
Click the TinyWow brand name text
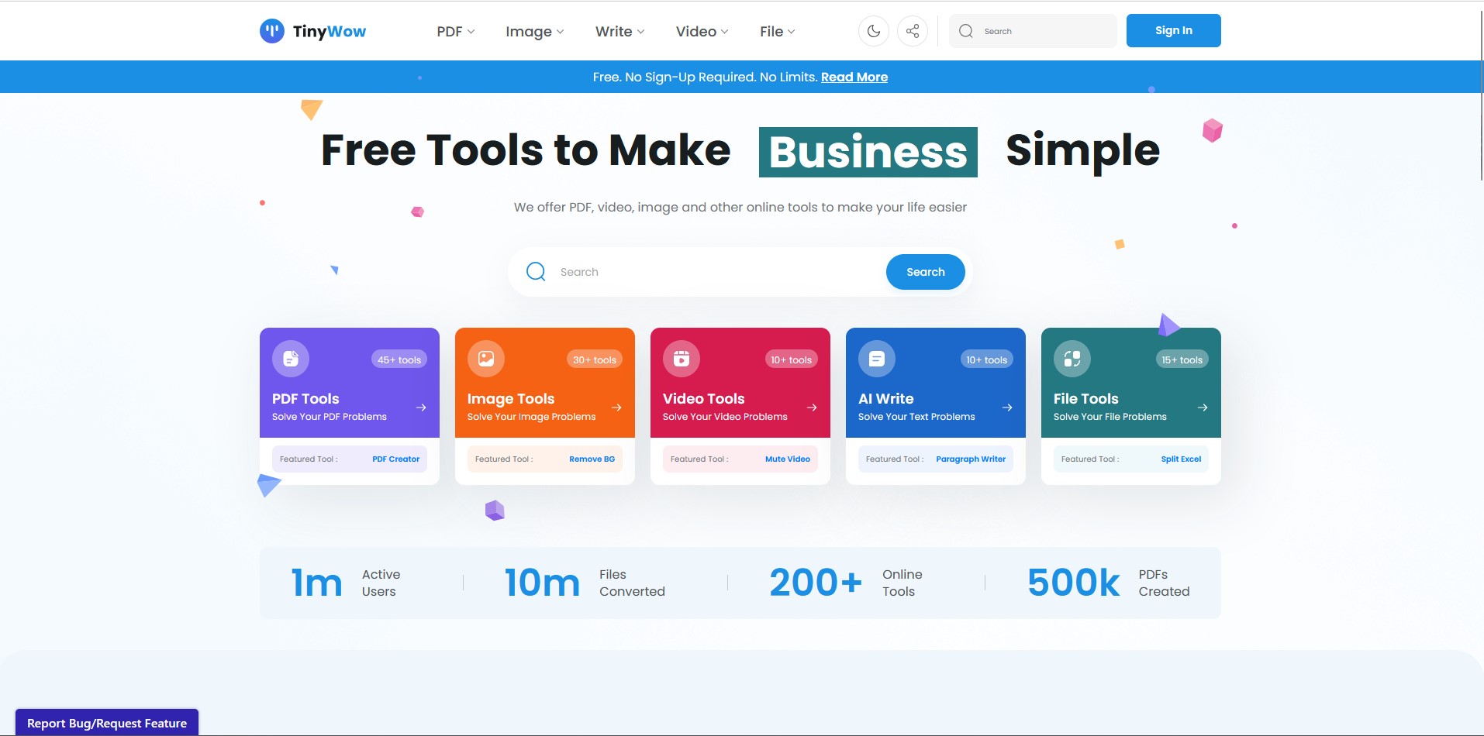click(330, 32)
